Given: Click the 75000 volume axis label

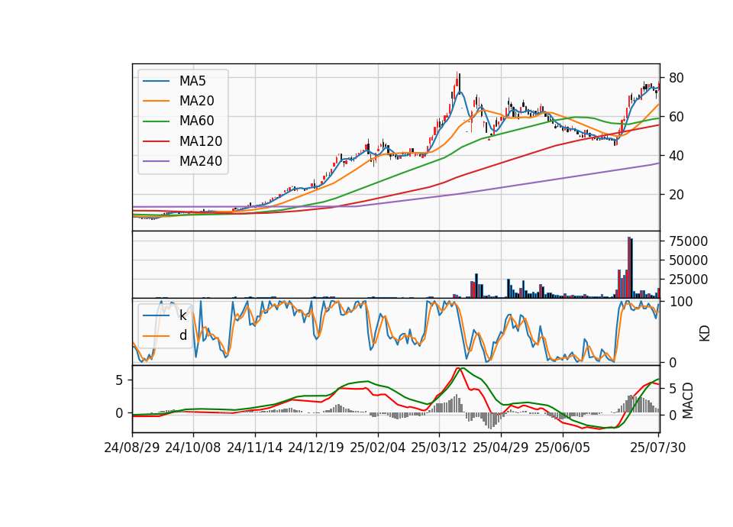Looking at the screenshot, I should 689,241.
